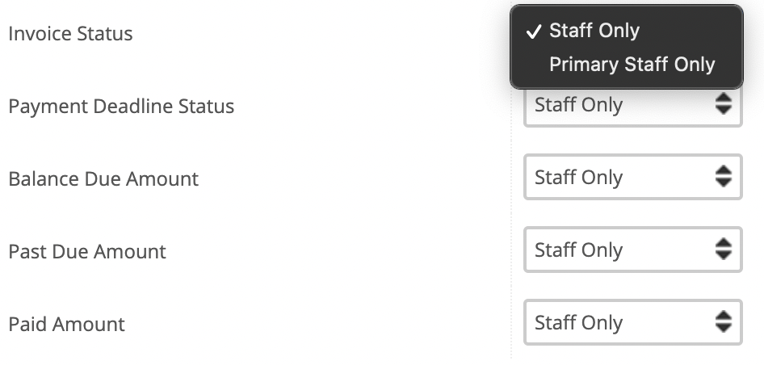Click the checkmark beside Staff Only
This screenshot has height=365, width=764.
pyautogui.click(x=534, y=31)
